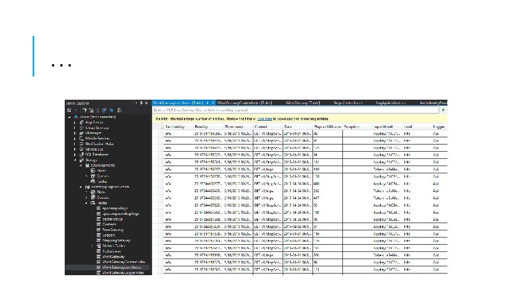Click the Date column header
Viewport: 531px width, 299px height.
coord(298,127)
